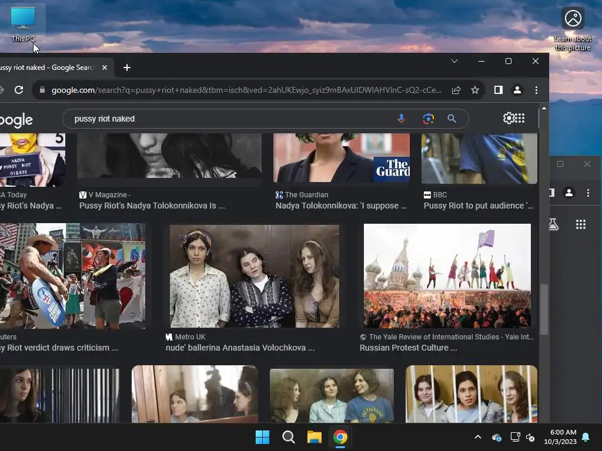This screenshot has width=602, height=451.
Task: Open Metro UK ballerina Volochkova result
Action: point(240,348)
